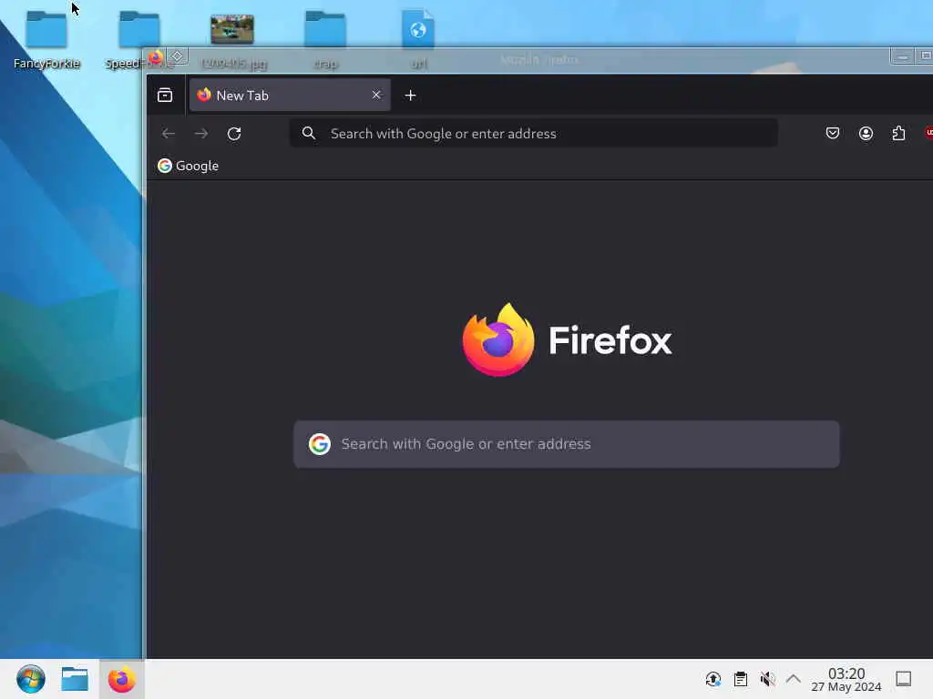
Task: Select the FancyForkie desktop folder
Action: click(x=46, y=40)
